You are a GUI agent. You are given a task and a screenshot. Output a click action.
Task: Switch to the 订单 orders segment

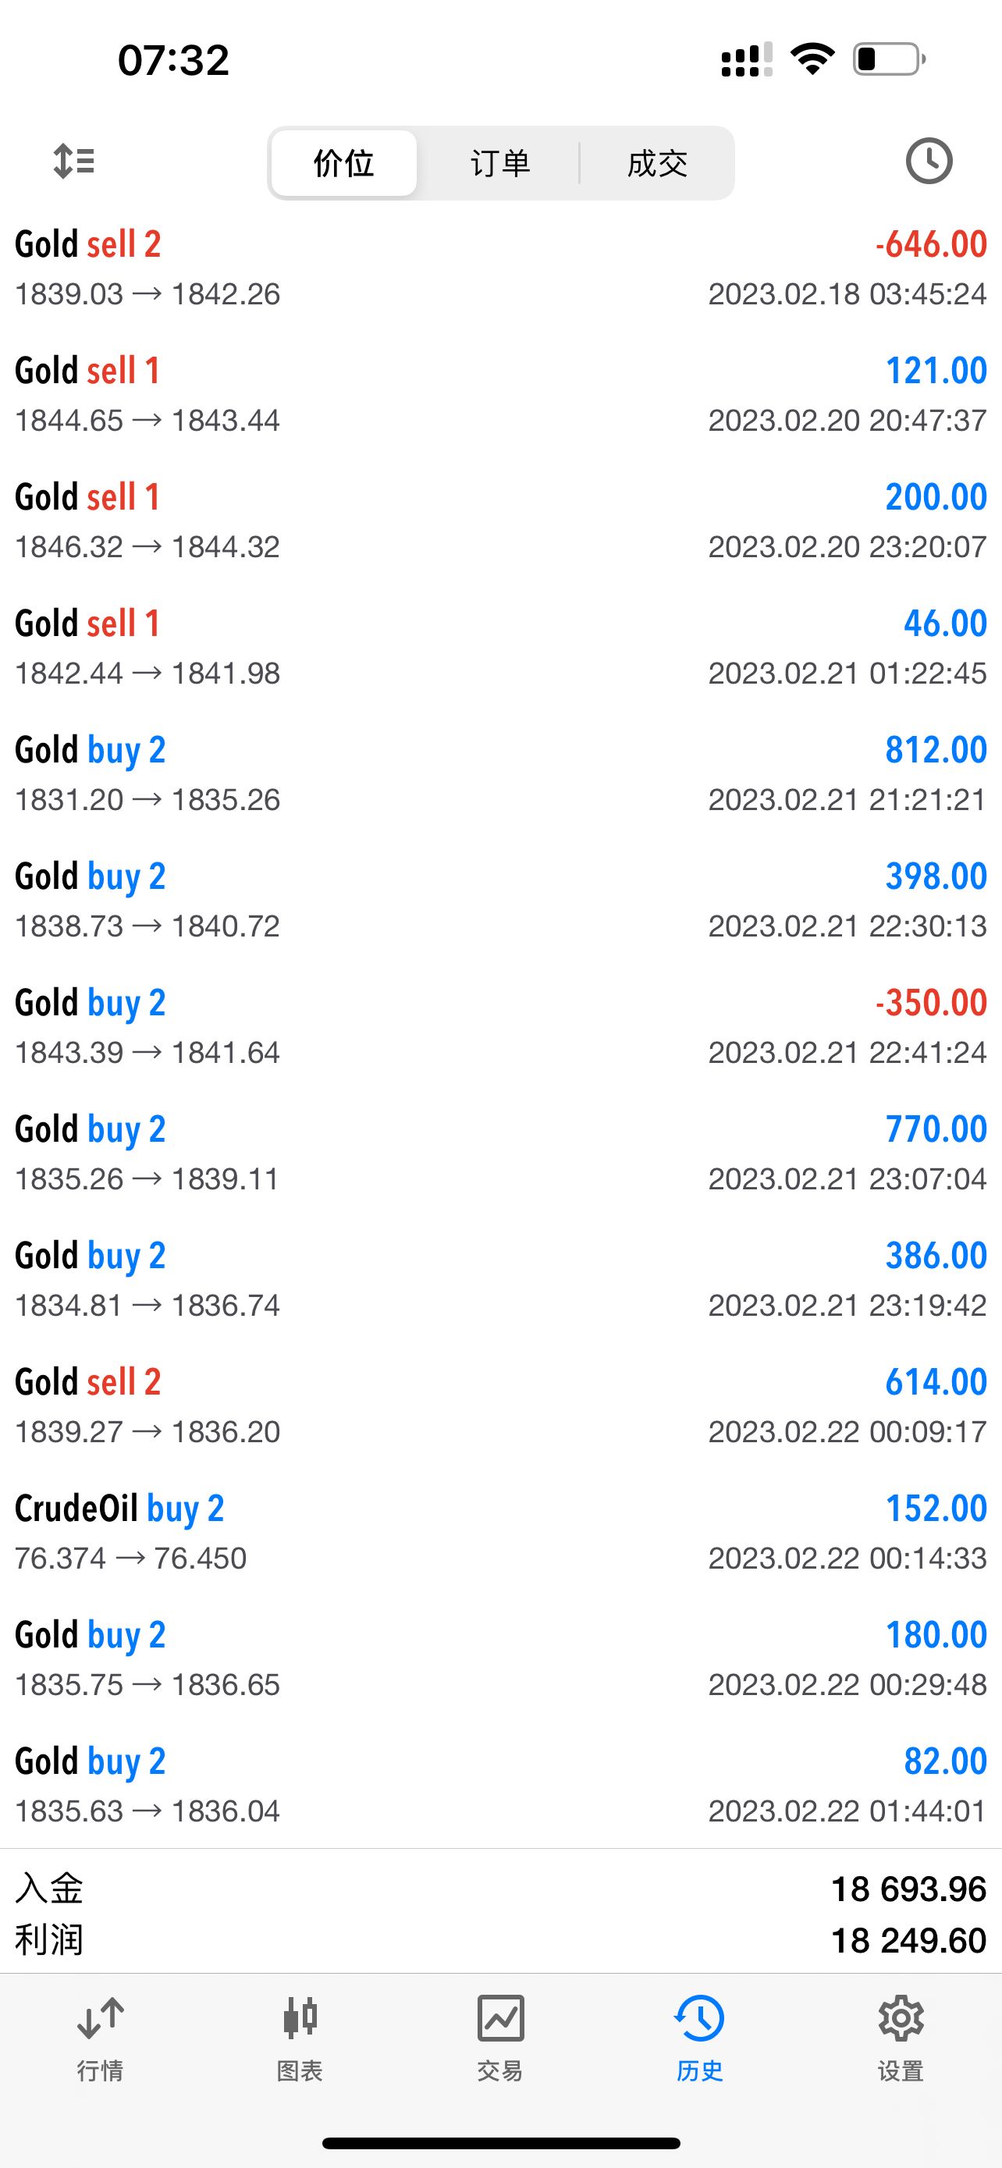pos(499,163)
